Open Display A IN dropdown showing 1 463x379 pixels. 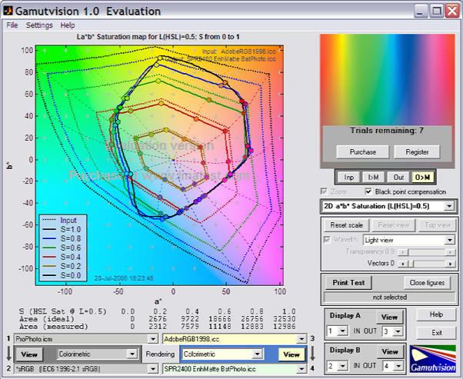(338, 331)
